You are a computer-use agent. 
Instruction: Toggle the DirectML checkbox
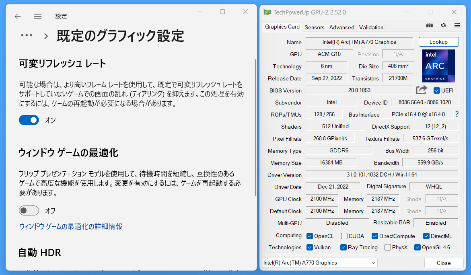click(x=426, y=236)
